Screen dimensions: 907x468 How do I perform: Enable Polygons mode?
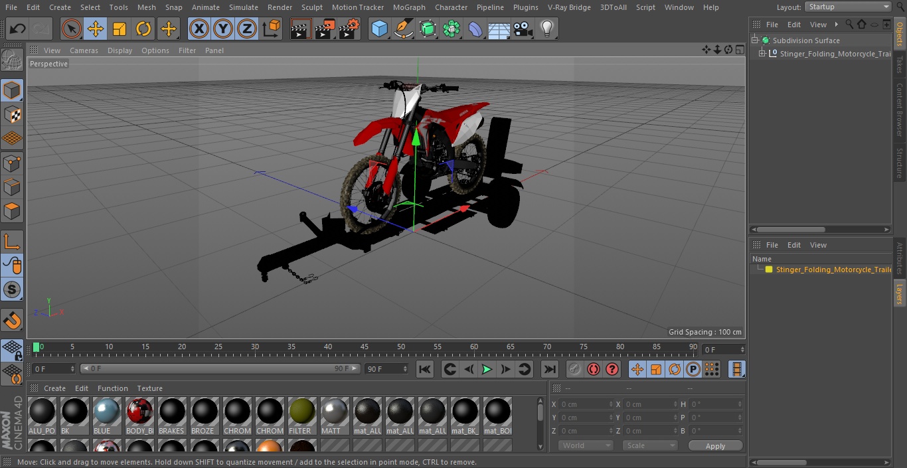pyautogui.click(x=12, y=211)
